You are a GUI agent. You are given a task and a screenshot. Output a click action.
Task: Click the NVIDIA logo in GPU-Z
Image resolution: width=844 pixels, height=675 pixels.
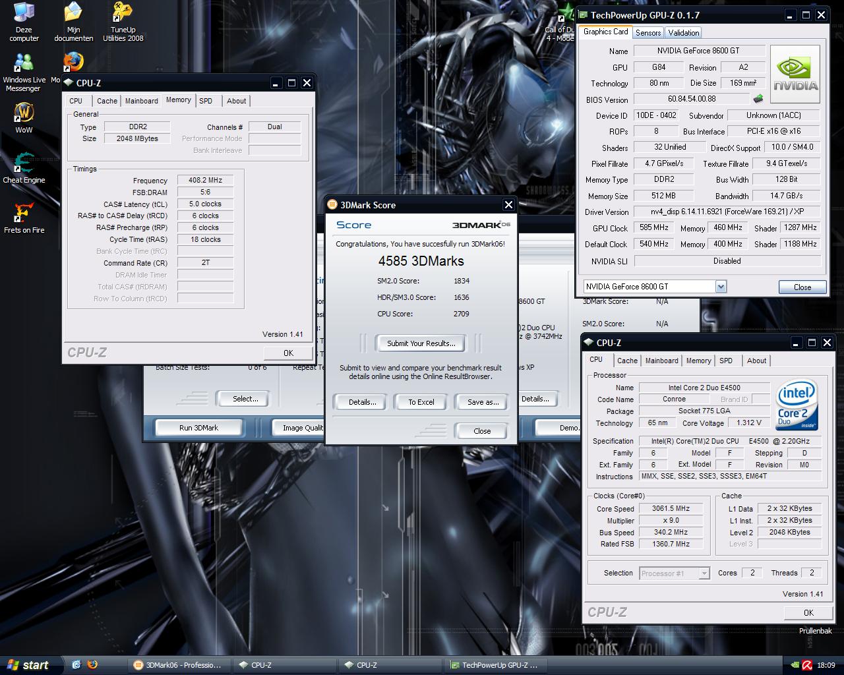pyautogui.click(x=795, y=74)
